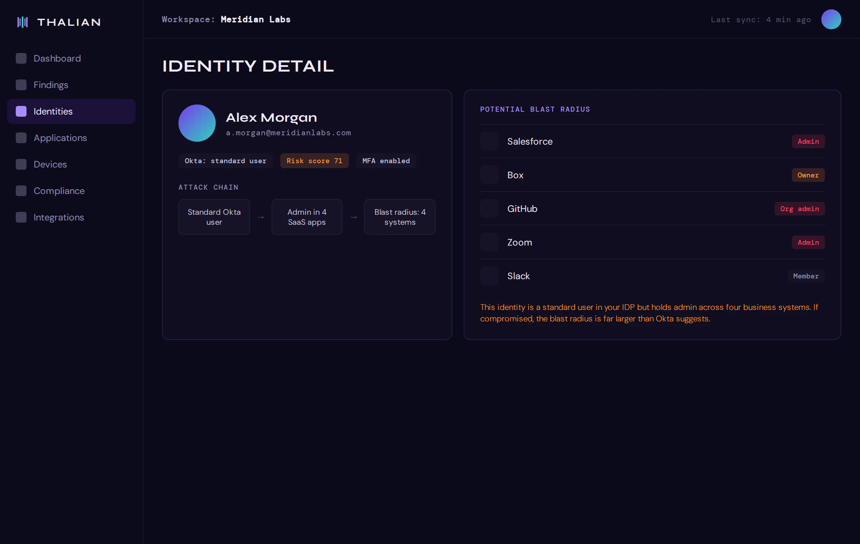
Task: Click the Box app icon
Action: (x=489, y=175)
